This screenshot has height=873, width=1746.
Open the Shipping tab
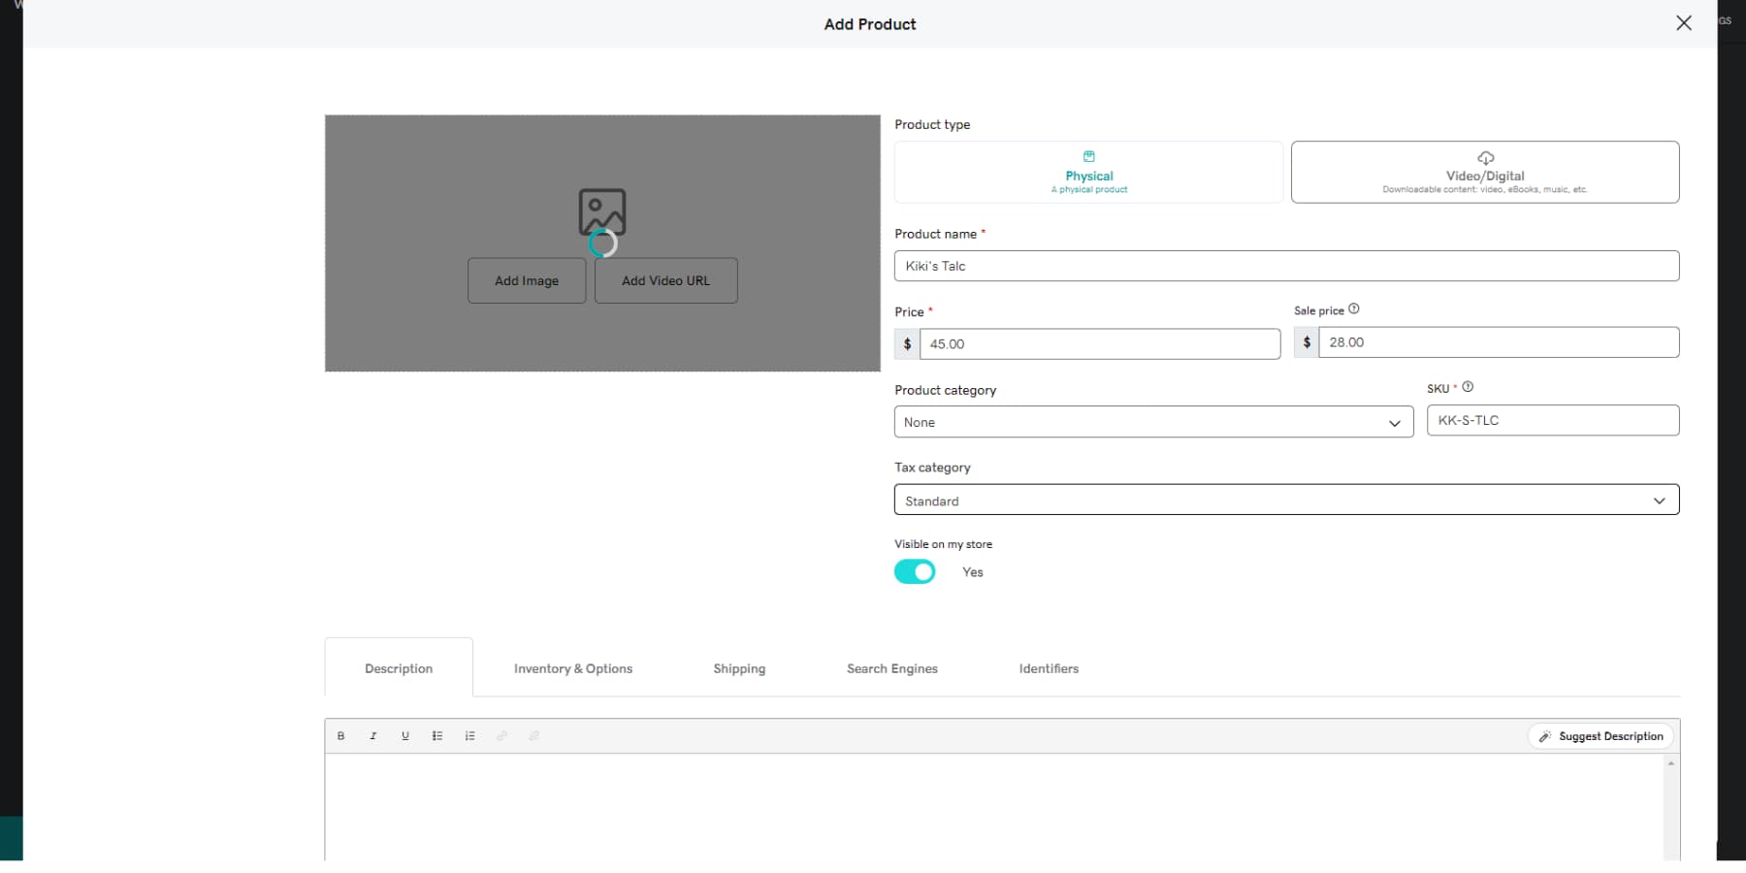739,668
